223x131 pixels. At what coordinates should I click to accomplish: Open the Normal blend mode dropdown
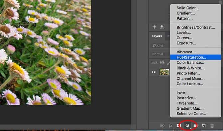pos(160,54)
